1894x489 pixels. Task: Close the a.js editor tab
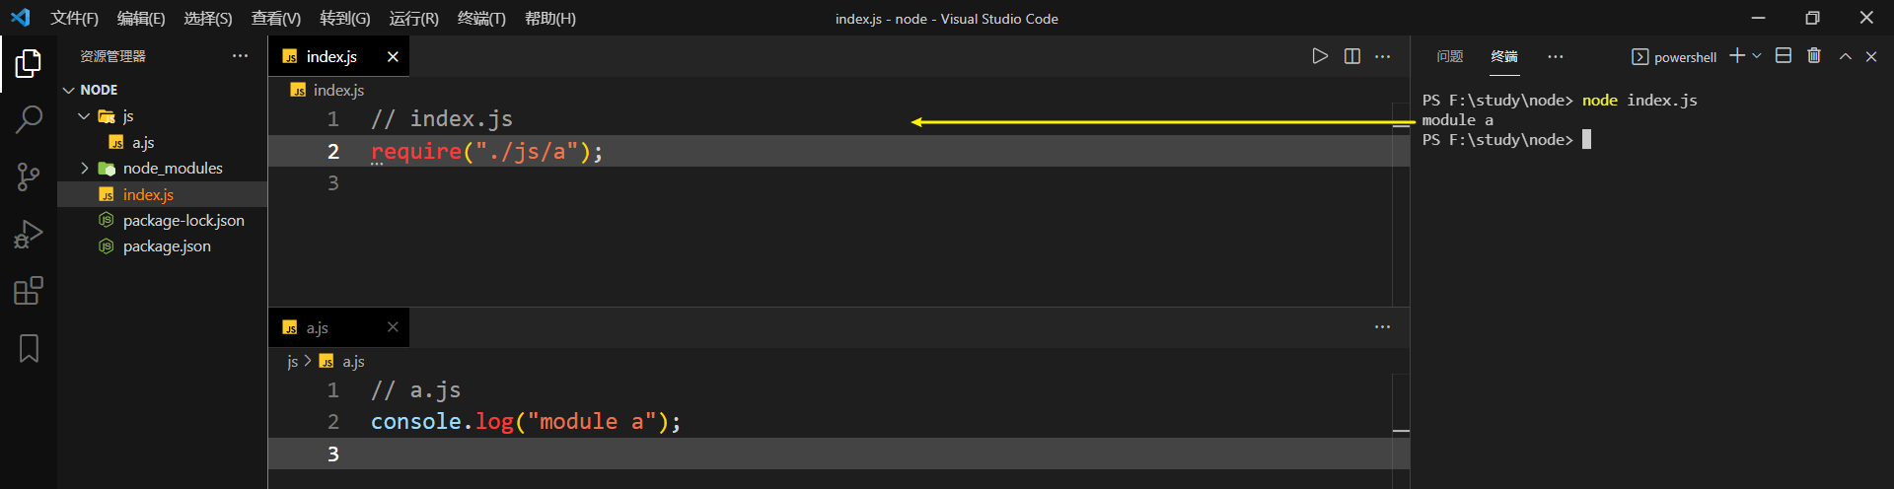point(393,327)
